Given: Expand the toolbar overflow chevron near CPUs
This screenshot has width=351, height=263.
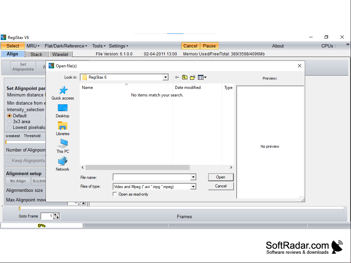Looking at the screenshot, I should tap(348, 44).
